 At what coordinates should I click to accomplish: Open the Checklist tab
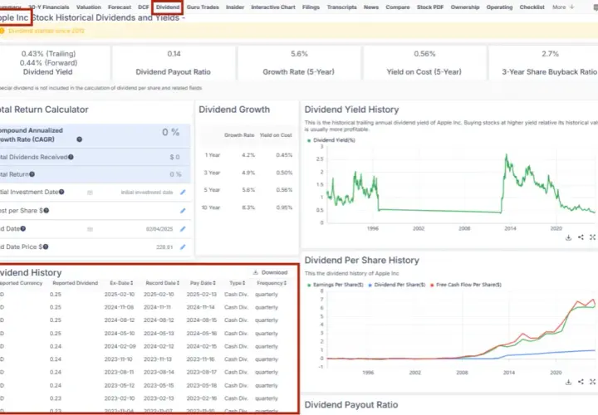[x=532, y=7]
